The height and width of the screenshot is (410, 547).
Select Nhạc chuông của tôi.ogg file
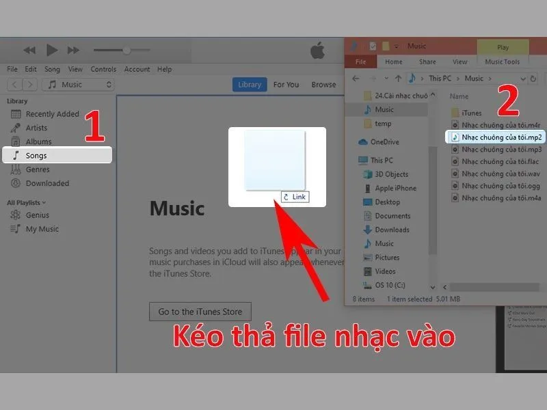pos(496,186)
